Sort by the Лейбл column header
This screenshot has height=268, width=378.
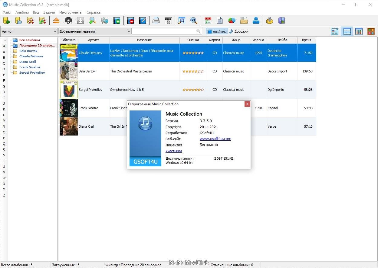coord(282,40)
